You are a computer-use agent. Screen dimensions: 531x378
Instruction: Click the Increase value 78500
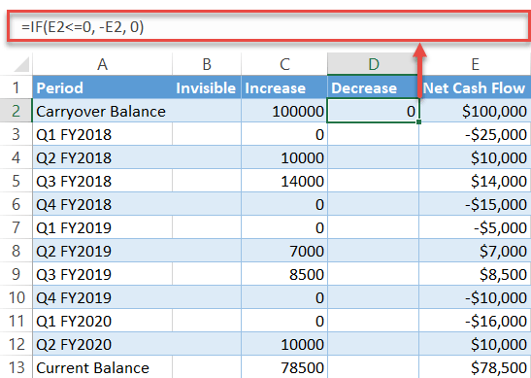coord(284,367)
